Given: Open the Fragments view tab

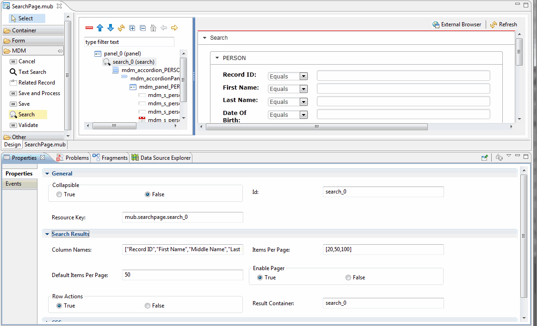Looking at the screenshot, I should click(x=110, y=158).
